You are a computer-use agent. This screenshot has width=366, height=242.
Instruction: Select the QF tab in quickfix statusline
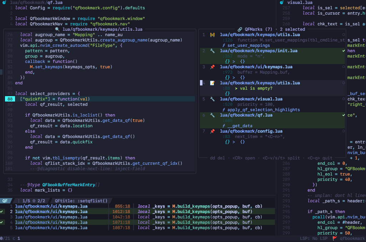point(5,201)
